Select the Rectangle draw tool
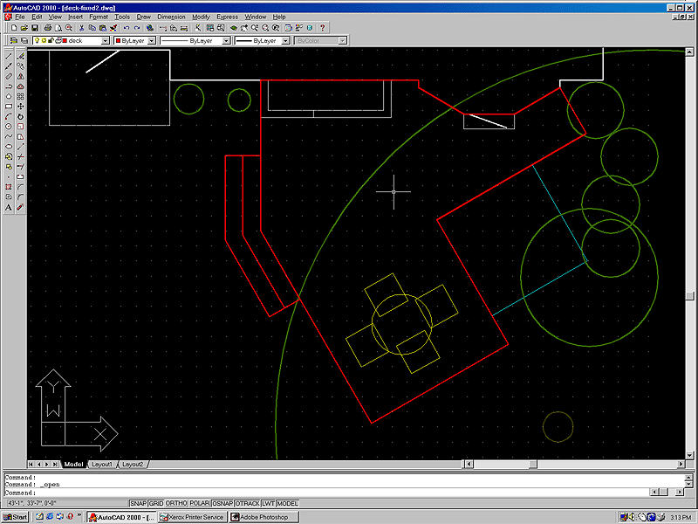 [x=9, y=107]
